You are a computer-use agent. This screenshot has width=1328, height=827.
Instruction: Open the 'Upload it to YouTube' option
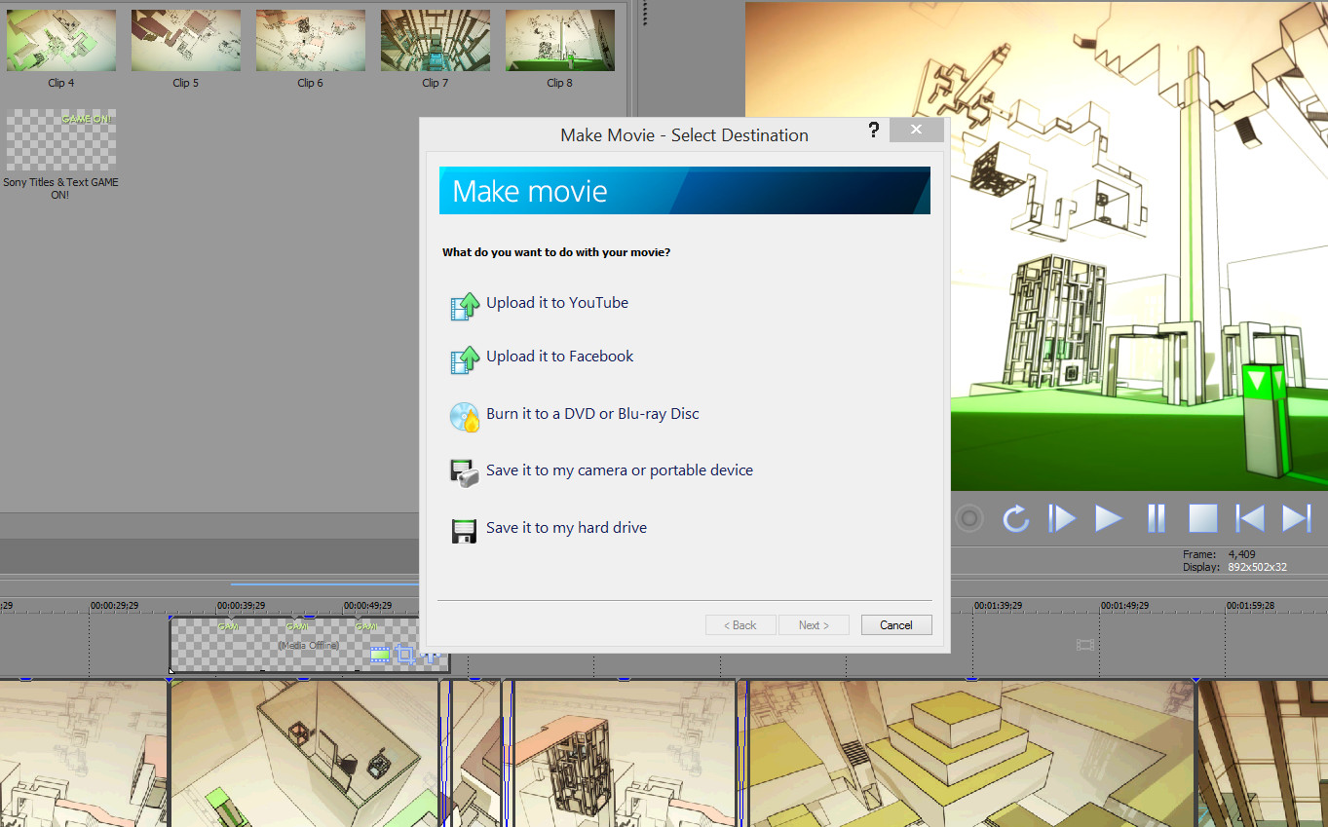(x=557, y=303)
